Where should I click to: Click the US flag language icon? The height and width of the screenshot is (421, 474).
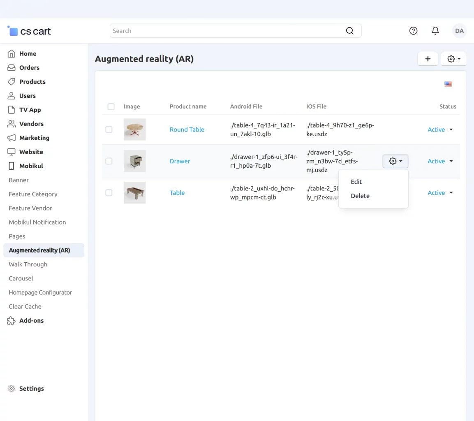[x=448, y=84]
